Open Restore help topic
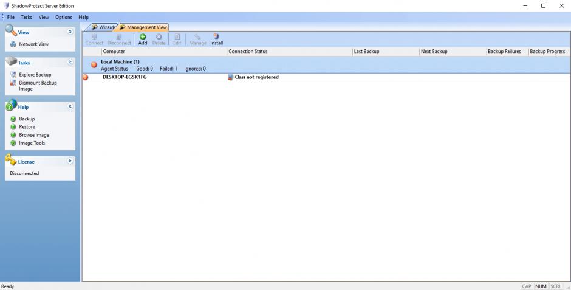The image size is (571, 290). click(27, 127)
